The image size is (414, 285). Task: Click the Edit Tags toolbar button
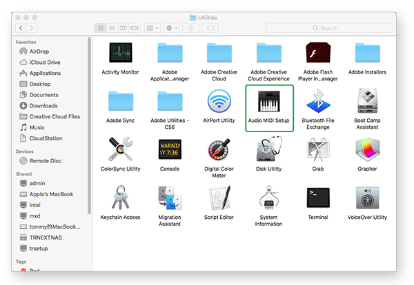[210, 28]
